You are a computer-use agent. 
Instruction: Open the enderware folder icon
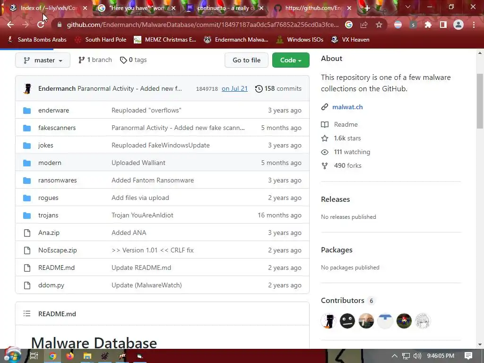[27, 110]
